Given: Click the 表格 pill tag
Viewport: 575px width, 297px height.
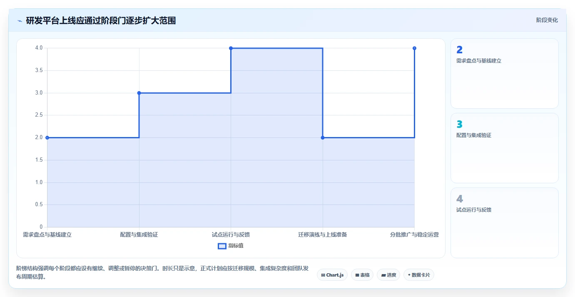Looking at the screenshot, I should pyautogui.click(x=362, y=275).
